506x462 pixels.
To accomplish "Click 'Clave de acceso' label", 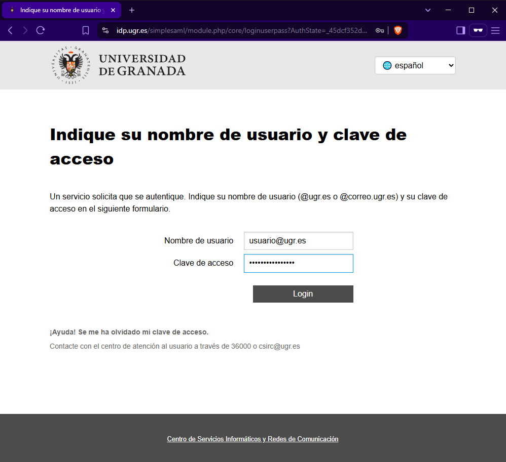I will coord(203,263).
